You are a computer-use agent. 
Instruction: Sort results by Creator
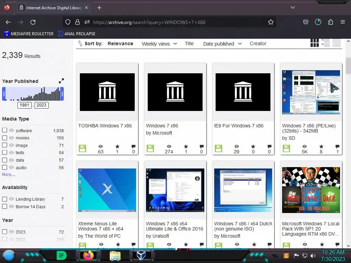(x=258, y=43)
